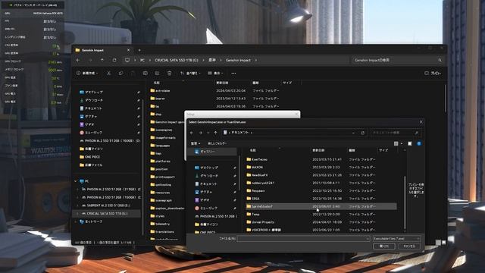The image size is (485, 273).
Task: Collapse the PC tree node in Explorer sidebar
Action: tap(76, 181)
